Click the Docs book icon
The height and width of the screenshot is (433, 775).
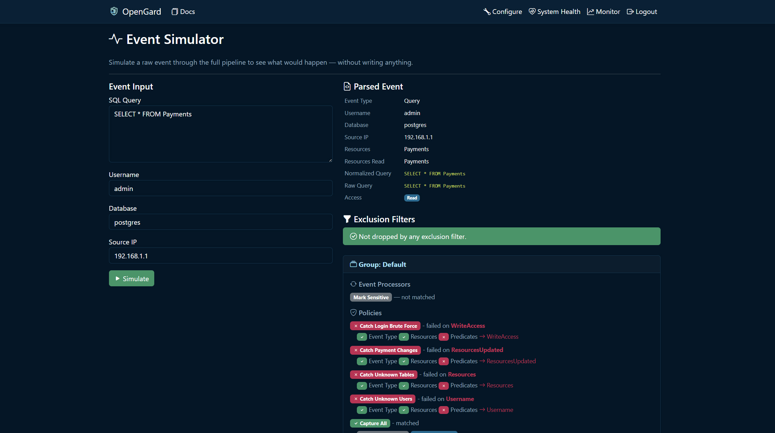point(174,11)
